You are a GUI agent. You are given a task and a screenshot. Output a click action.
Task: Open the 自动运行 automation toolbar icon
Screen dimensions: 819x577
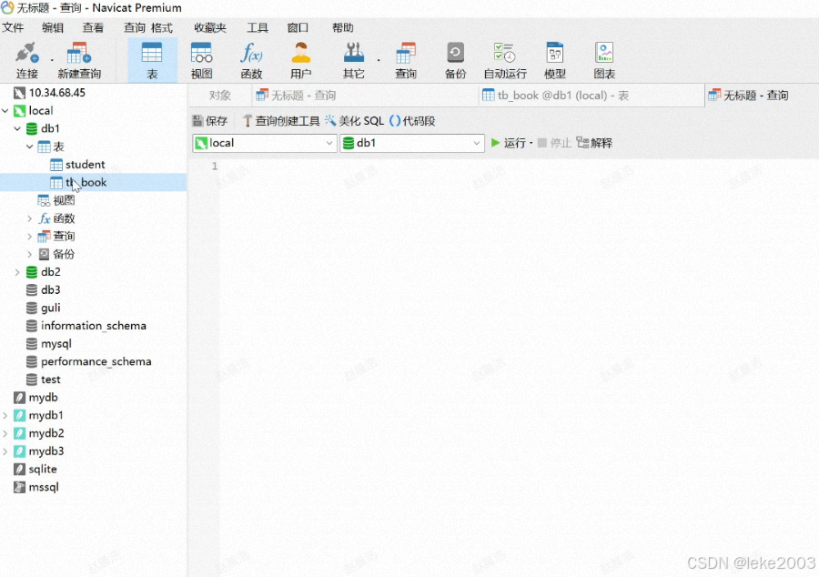505,60
